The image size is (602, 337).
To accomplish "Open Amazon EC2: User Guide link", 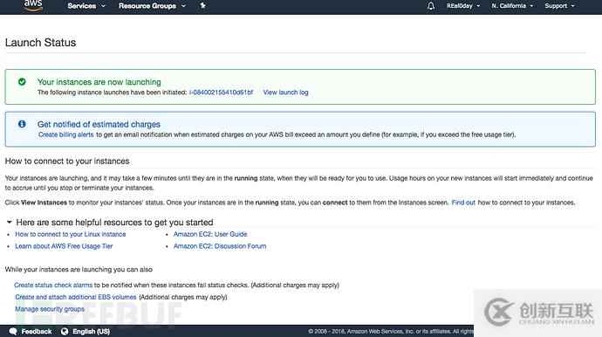I will coord(210,234).
